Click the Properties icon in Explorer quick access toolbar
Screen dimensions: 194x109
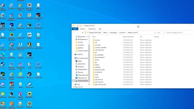click(77, 26)
